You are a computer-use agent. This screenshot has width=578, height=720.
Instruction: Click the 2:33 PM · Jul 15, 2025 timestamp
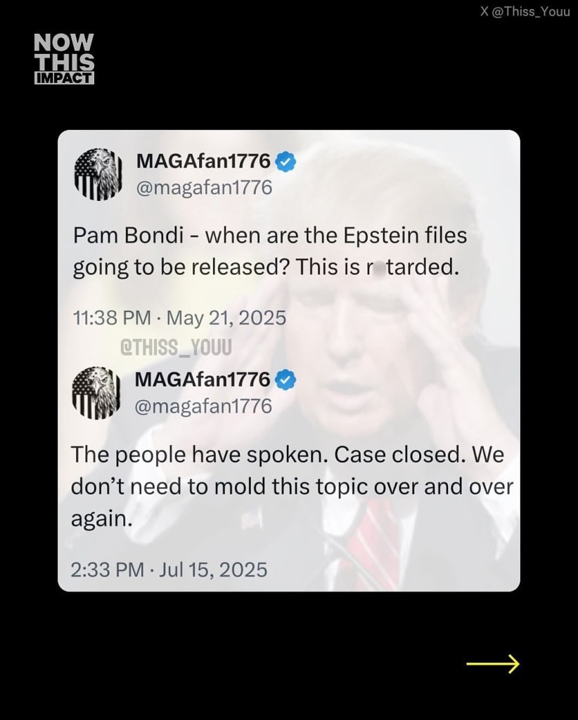tap(169, 568)
